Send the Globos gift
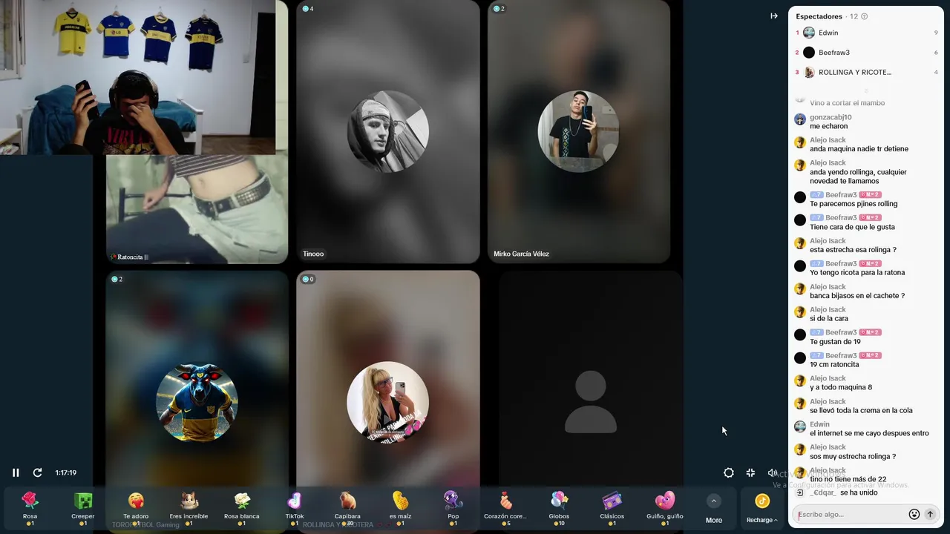Viewport: 950px width, 534px height. [x=559, y=508]
